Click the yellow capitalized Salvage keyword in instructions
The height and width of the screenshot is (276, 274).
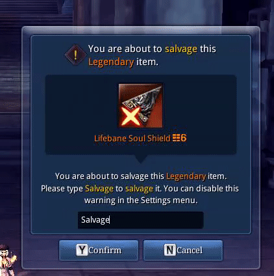click(x=99, y=189)
